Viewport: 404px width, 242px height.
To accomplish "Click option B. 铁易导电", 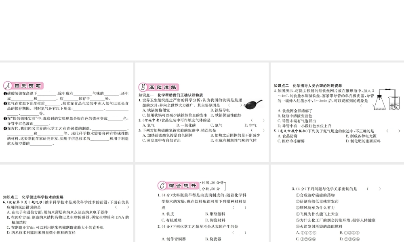I will [x=220, y=110].
